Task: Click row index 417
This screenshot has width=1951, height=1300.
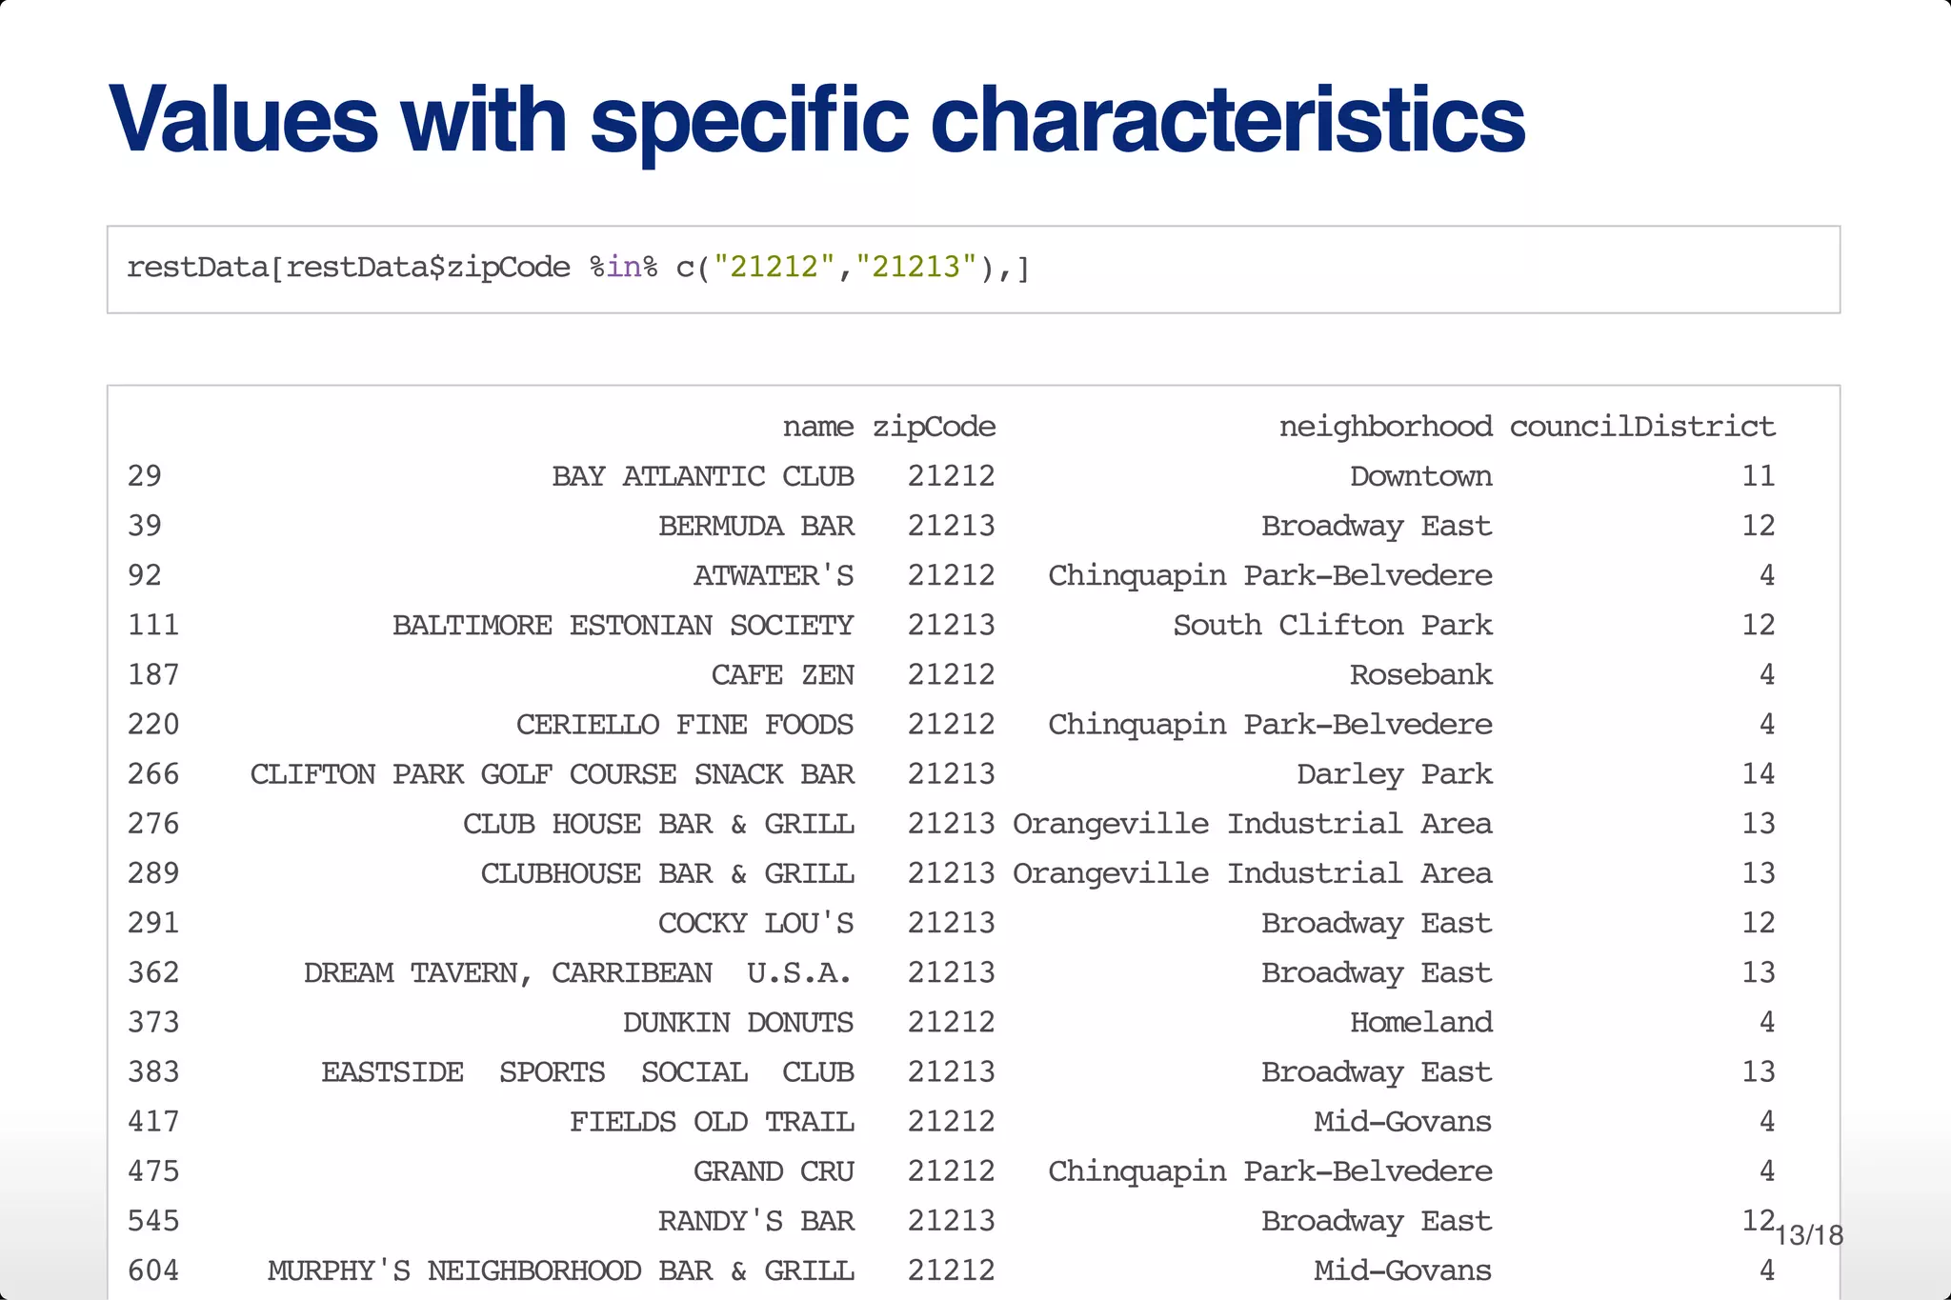Action: 153,1122
